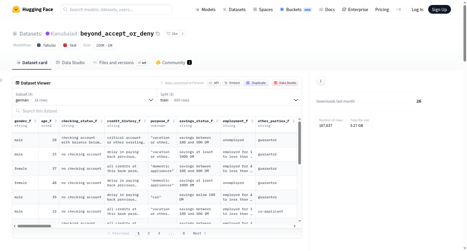Sort the employment_F column
The width and height of the screenshot is (467, 251).
click(x=252, y=121)
